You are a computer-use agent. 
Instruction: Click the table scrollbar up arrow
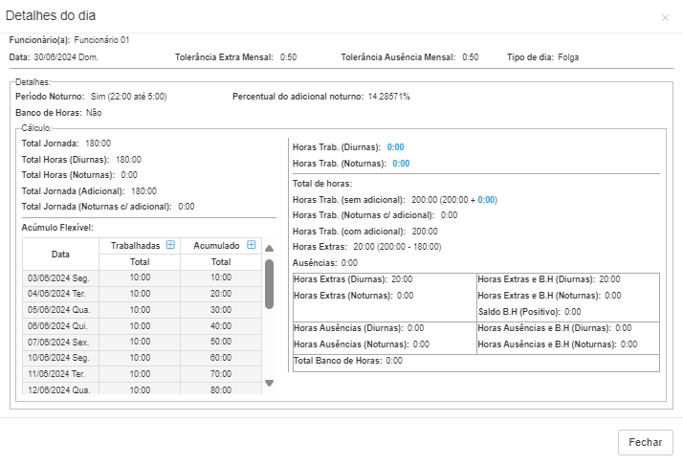[269, 249]
